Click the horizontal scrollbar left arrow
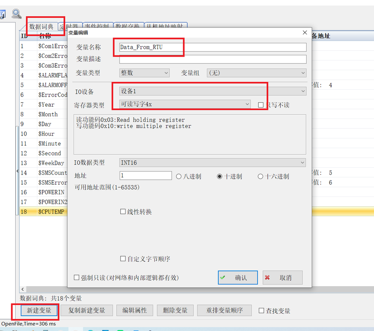This screenshot has height=331, width=374. point(23,289)
